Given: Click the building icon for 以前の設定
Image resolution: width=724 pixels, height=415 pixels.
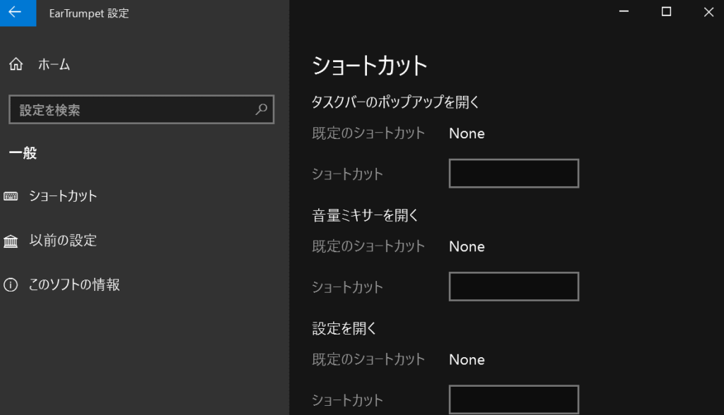Looking at the screenshot, I should (x=11, y=241).
